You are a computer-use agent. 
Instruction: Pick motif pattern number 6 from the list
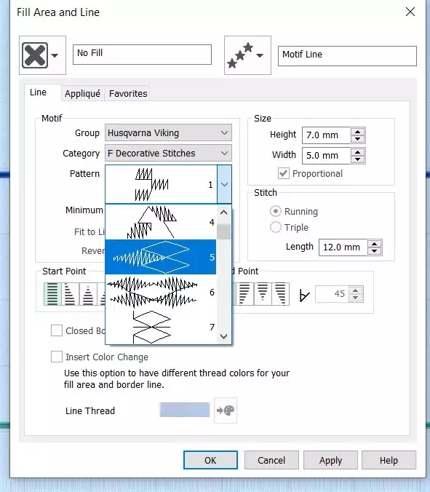(x=161, y=292)
